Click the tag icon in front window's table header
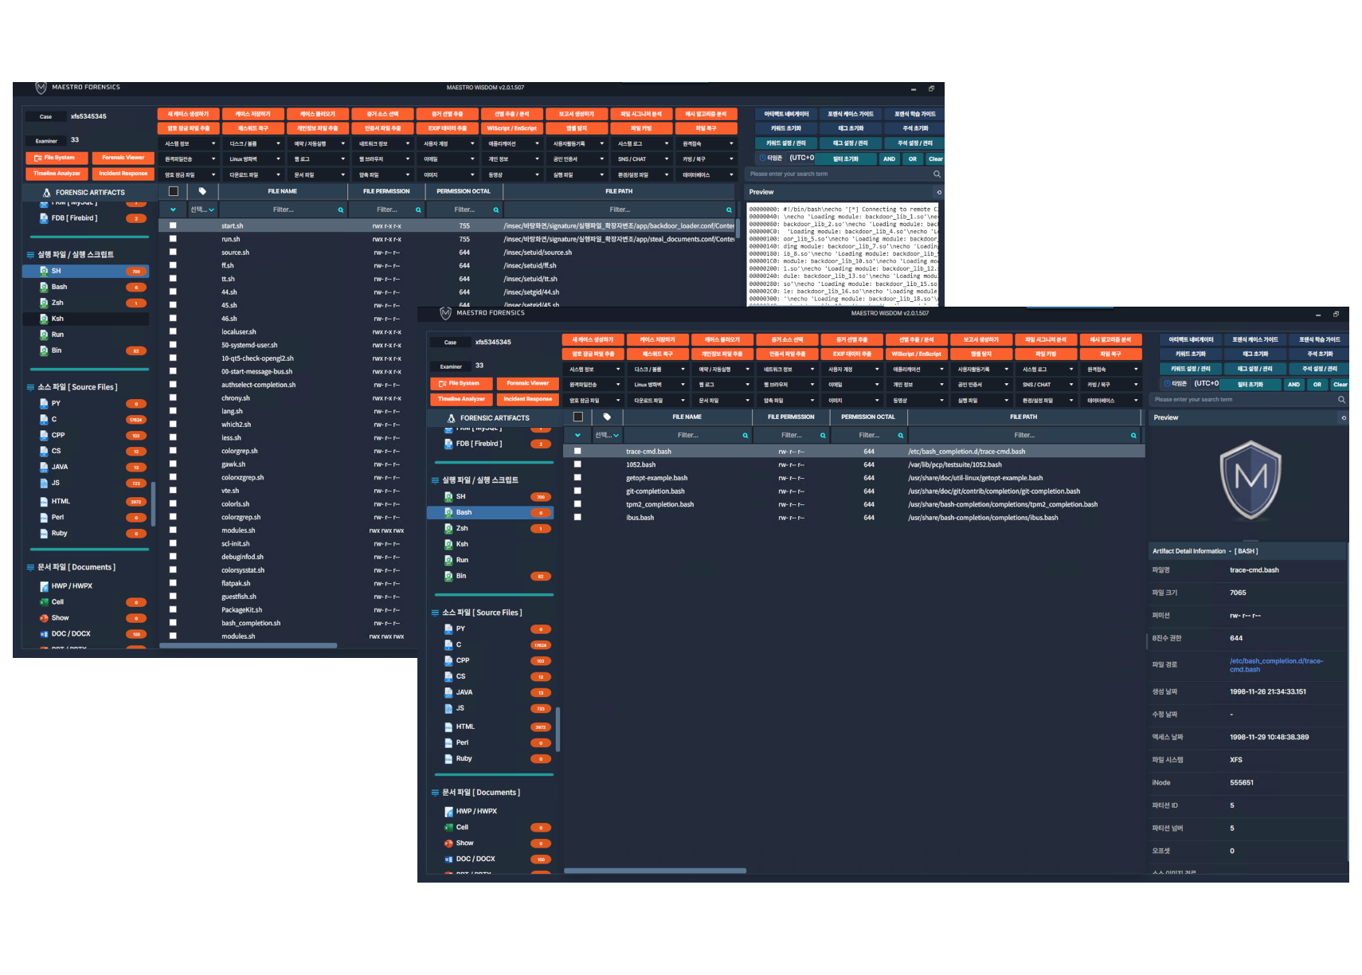1362x975 pixels. [x=607, y=417]
